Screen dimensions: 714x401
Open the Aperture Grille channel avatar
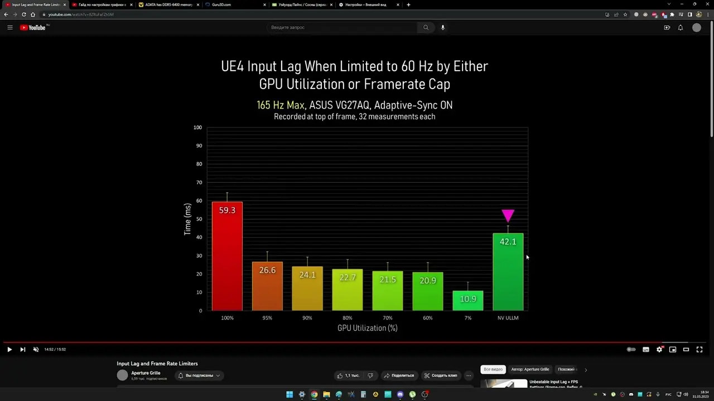(122, 375)
